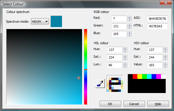Increase the Red value with up arrow
174x111 pixels.
click(129, 17)
